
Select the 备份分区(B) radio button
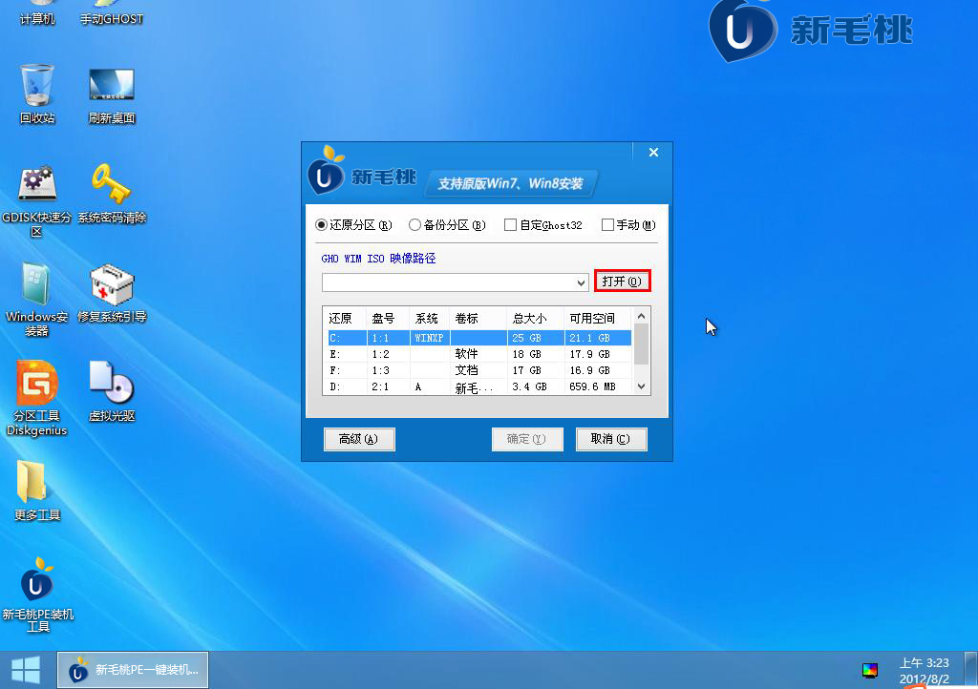click(447, 225)
